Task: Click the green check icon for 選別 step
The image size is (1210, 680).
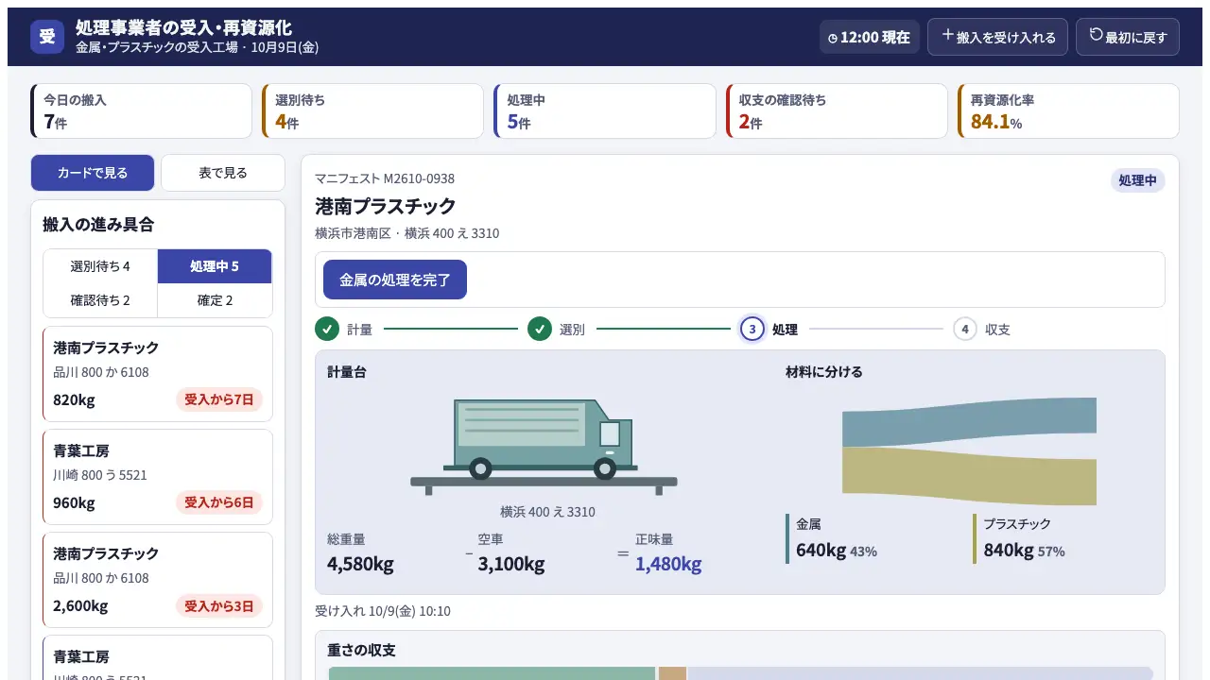Action: click(x=539, y=330)
